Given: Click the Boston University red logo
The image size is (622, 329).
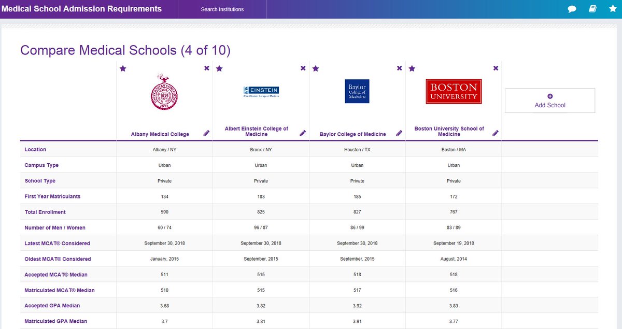Looking at the screenshot, I should (x=454, y=91).
